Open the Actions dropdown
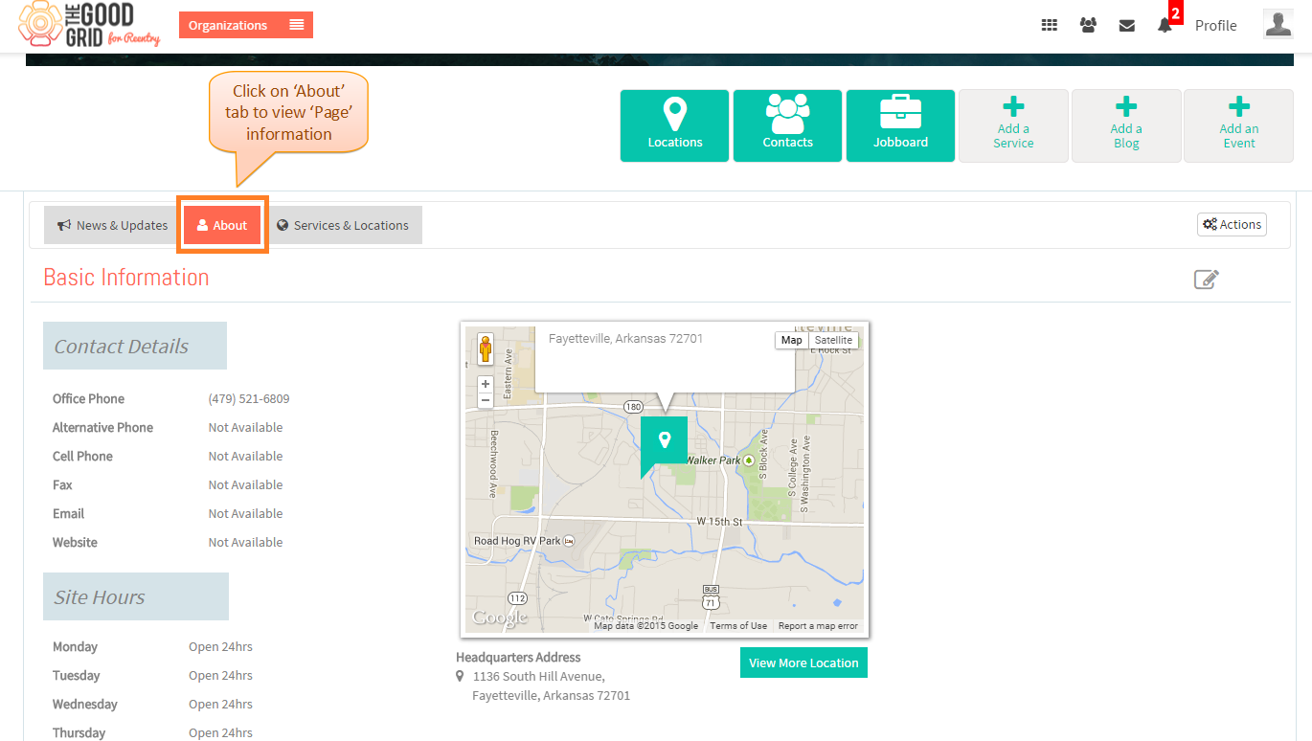Screen dimensions: 1312x741 coord(1232,224)
